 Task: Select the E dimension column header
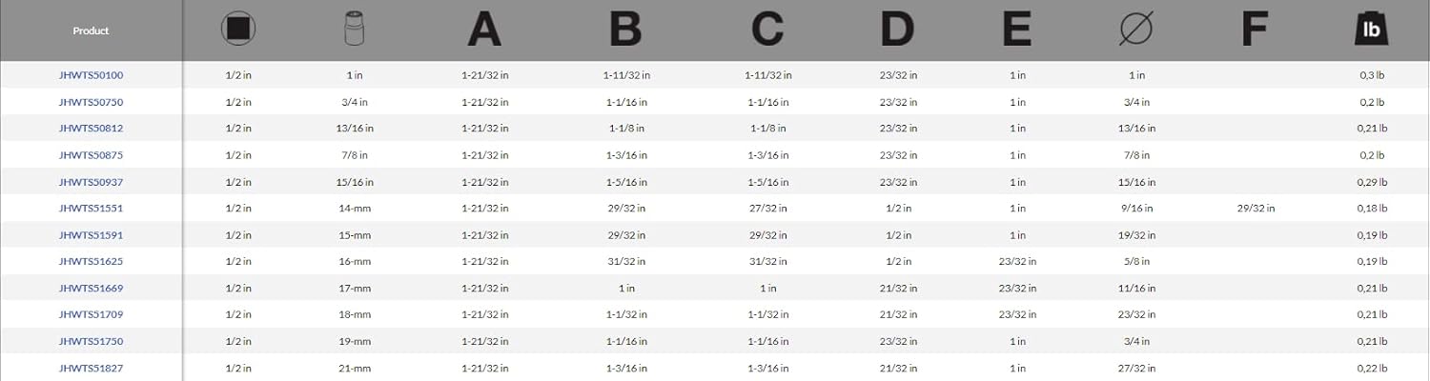[x=1017, y=30]
